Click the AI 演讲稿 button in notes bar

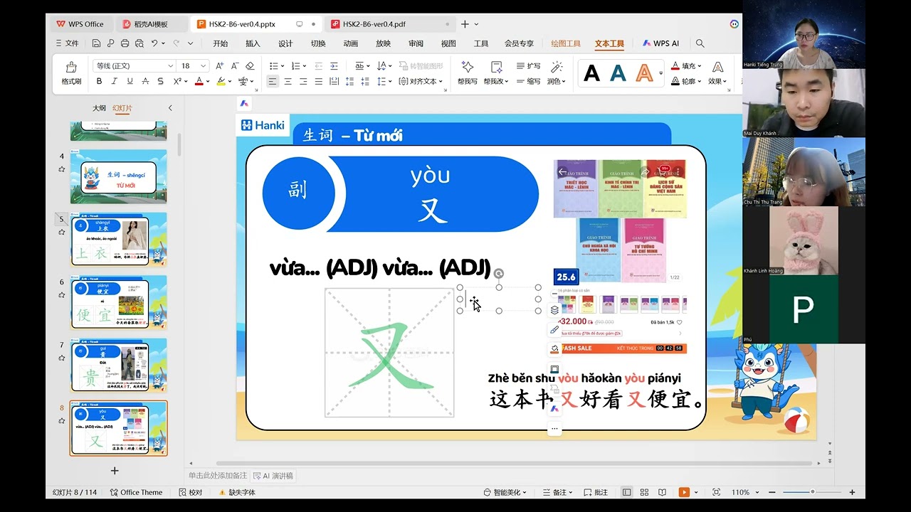click(273, 476)
